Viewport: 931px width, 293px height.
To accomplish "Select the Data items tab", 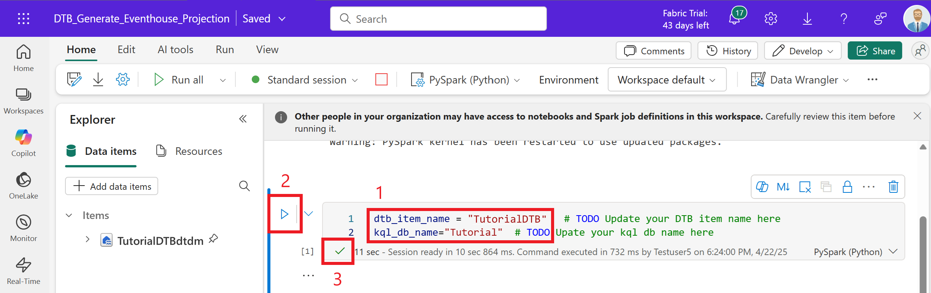I will point(101,151).
